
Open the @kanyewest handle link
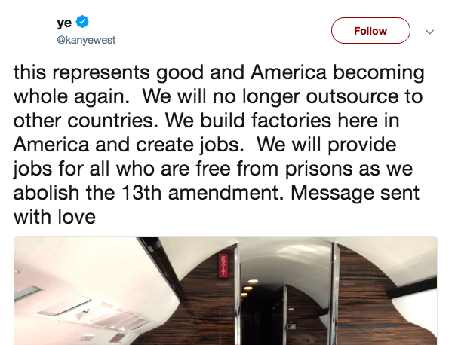coord(86,40)
